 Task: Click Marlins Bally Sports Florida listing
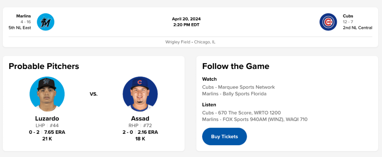(x=234, y=94)
